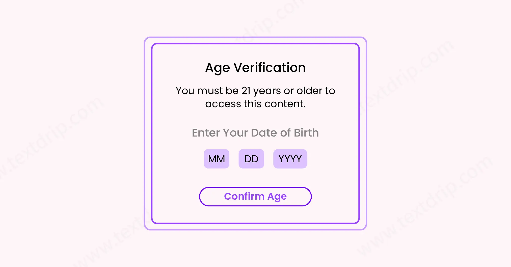Click the number 21 in the message
This screenshot has height=267, width=511.
[x=246, y=91]
